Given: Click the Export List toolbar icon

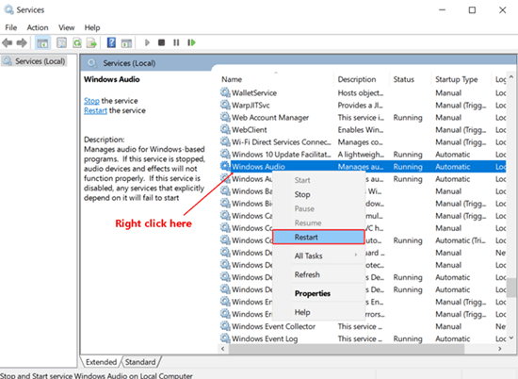Looking at the screenshot, I should [x=91, y=42].
